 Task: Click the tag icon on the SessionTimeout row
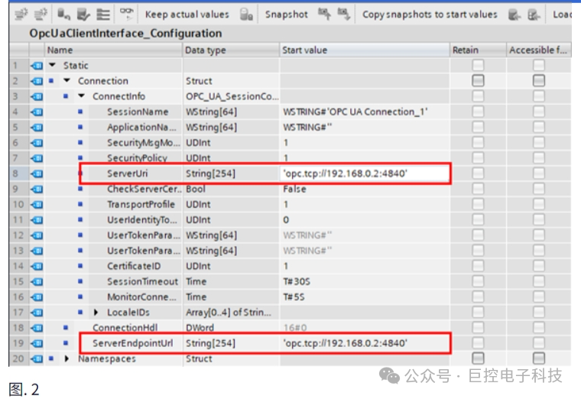37,282
